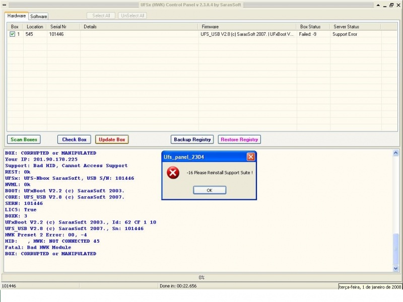Click the date 'terça-feira, 1 de janeiro de 2008'
This screenshot has width=403, height=302.
[370, 287]
